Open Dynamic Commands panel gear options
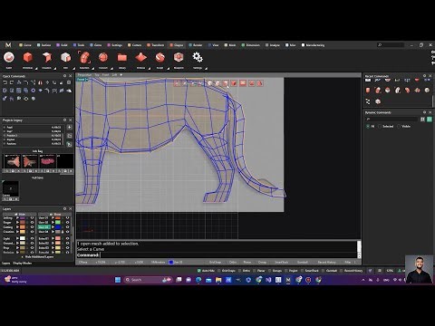Screen dimensions: 435x326 pos(424,112)
